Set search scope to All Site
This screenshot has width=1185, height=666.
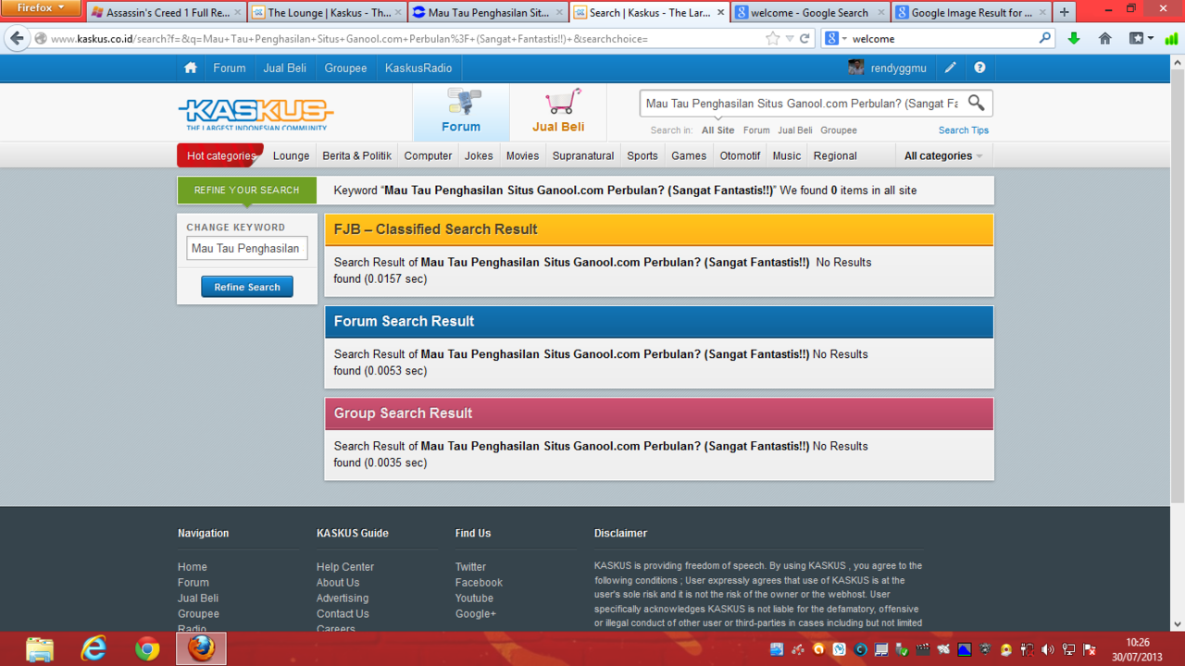[x=717, y=130]
